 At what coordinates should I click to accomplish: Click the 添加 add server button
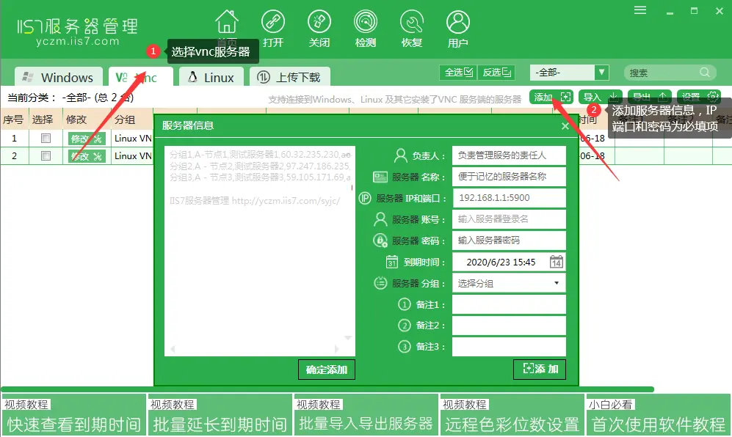coord(551,97)
